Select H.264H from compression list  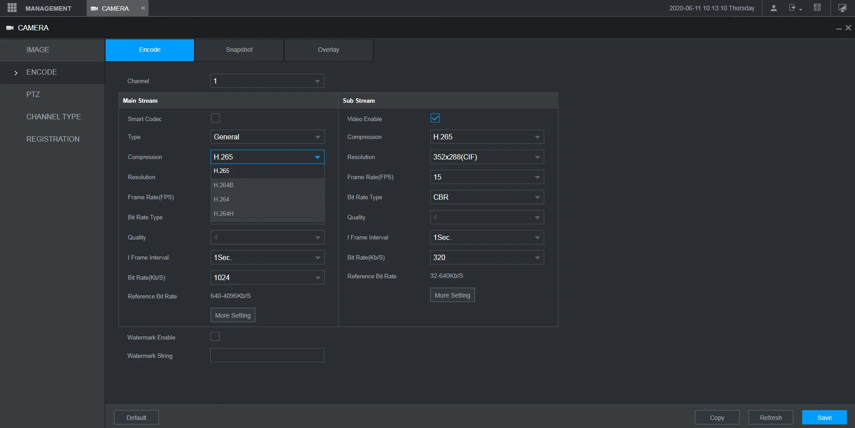click(224, 214)
